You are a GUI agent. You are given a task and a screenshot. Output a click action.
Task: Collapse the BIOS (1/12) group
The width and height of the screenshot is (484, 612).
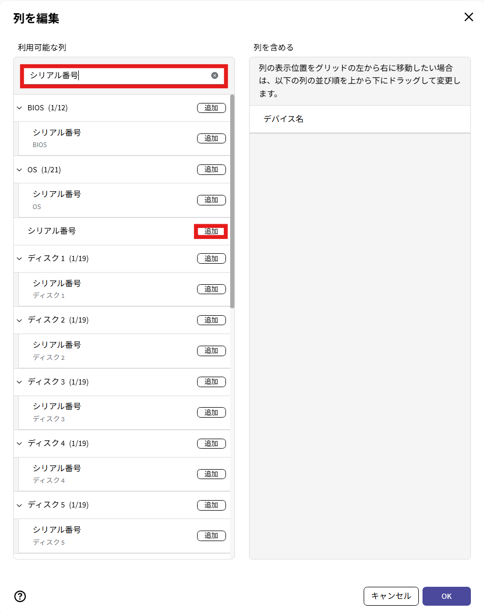[x=19, y=108]
